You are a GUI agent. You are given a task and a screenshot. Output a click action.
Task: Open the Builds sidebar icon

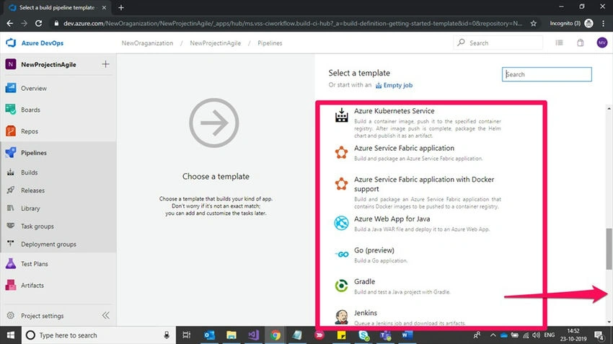[x=11, y=172]
